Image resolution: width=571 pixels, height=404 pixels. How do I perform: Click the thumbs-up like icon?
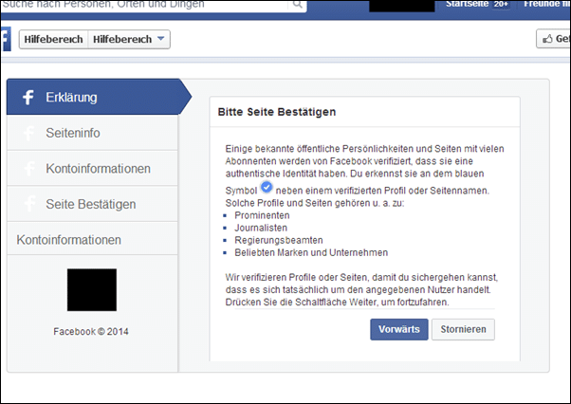coord(547,39)
